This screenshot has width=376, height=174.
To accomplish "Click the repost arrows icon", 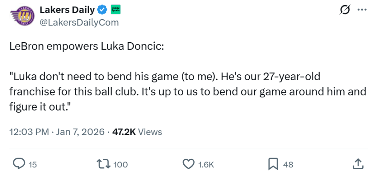I will (x=104, y=164).
